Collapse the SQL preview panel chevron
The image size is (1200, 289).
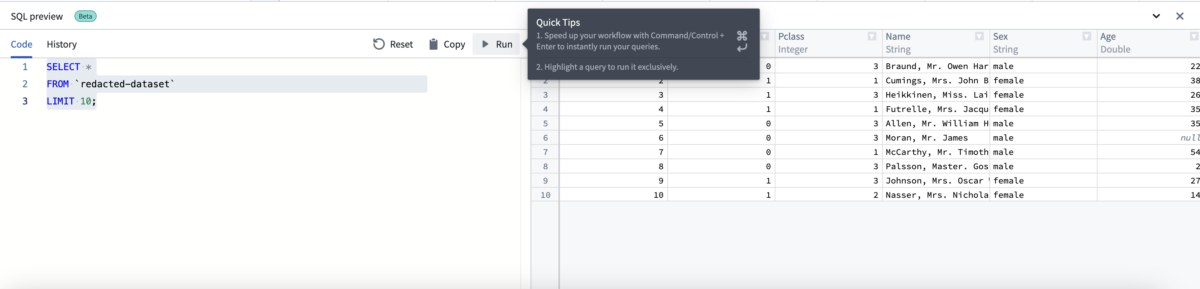[x=1156, y=16]
